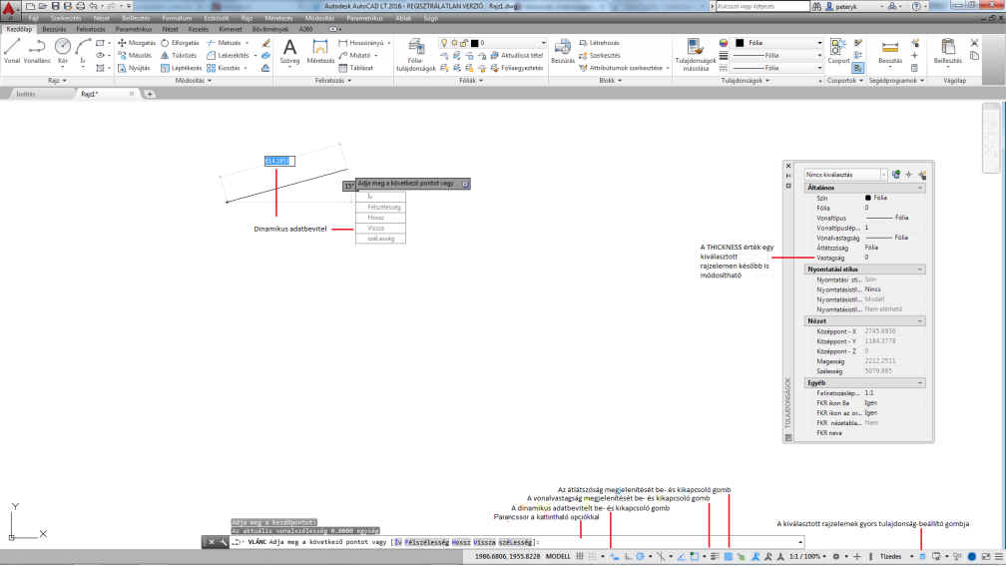Toggle transparency display in status bar
Viewport: 1007px width, 567px height.
pos(729,557)
